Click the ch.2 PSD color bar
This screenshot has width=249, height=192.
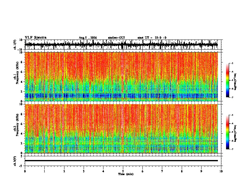[227, 132]
